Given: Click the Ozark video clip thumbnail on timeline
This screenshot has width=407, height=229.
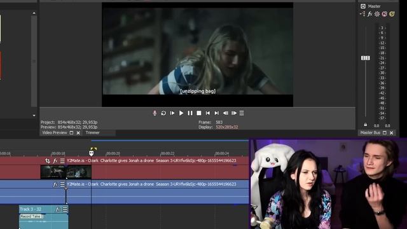Looking at the screenshot, I should click(66, 172).
